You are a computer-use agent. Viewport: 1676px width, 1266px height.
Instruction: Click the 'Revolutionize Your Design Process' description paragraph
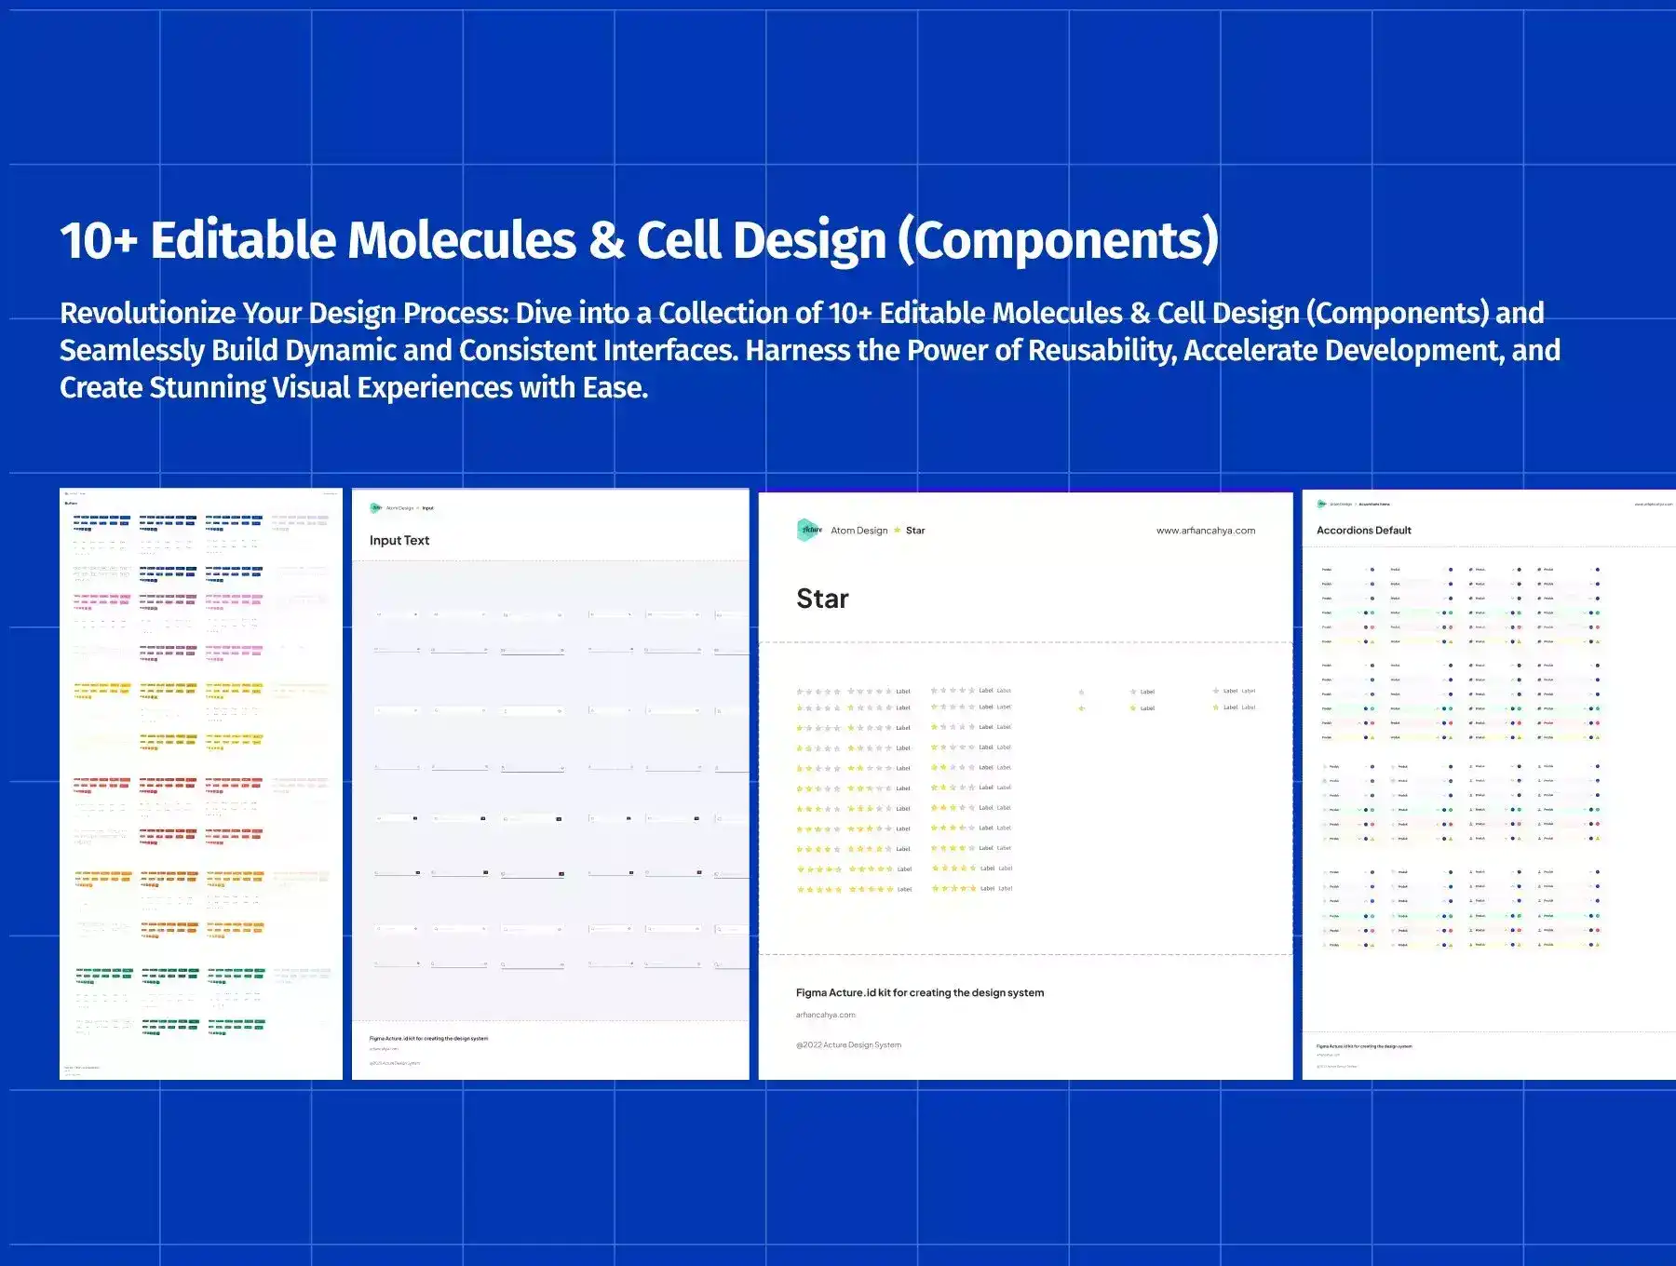[x=809, y=350]
